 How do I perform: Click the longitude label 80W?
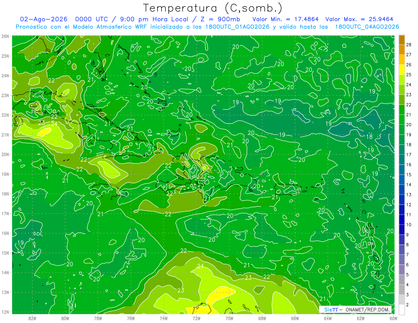pyautogui.click(x=65, y=318)
